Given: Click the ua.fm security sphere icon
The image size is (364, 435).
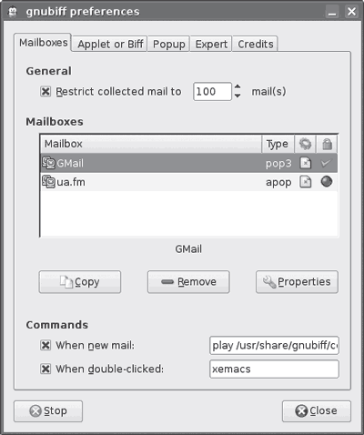Looking at the screenshot, I should (327, 182).
